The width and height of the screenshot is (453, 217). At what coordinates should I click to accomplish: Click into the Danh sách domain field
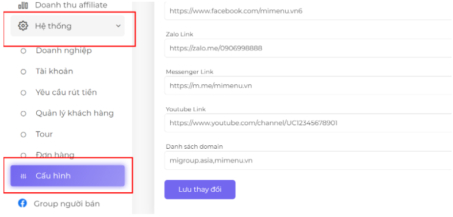pyautogui.click(x=309, y=160)
